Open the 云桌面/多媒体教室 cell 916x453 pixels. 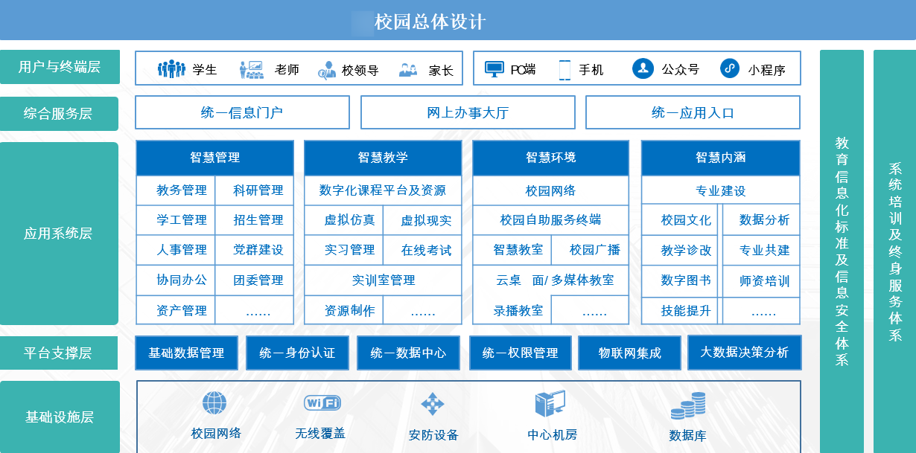click(x=551, y=280)
